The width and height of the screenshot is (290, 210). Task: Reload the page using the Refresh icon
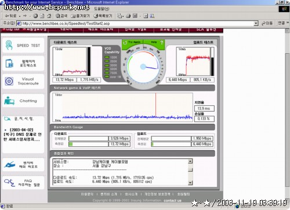42,16
